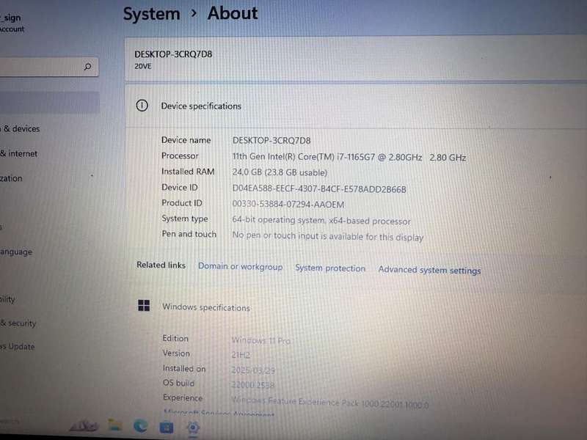Open the sidebar item ending in 'ility'
This screenshot has height=440, width=587.
pyautogui.click(x=7, y=299)
